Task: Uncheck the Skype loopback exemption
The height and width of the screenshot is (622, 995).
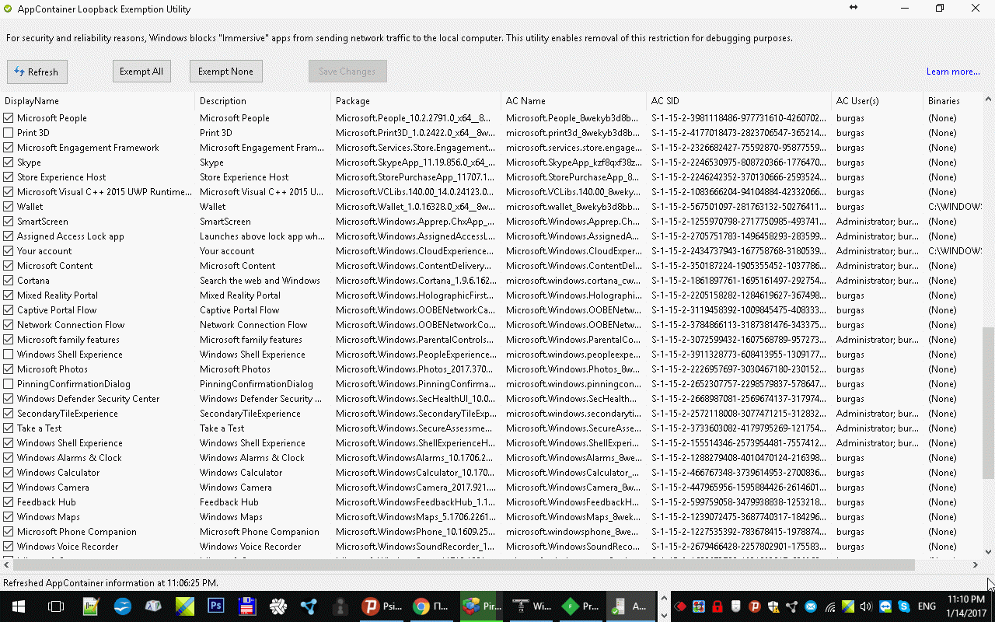Action: (9, 162)
